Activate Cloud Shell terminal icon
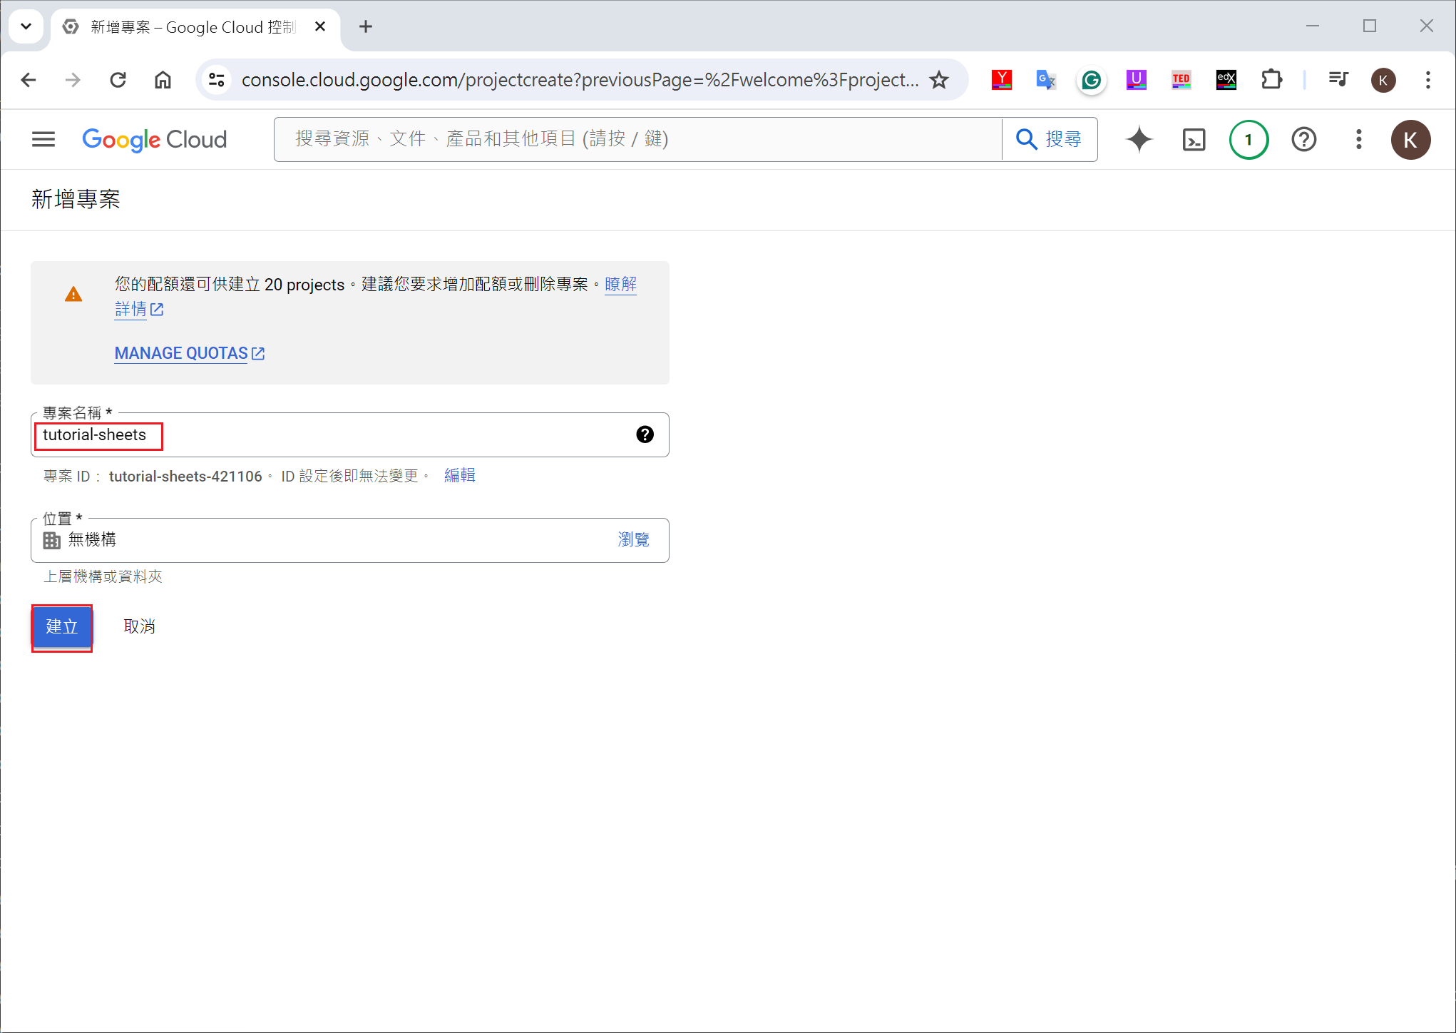Screen dimensions: 1456x1033 (1194, 139)
